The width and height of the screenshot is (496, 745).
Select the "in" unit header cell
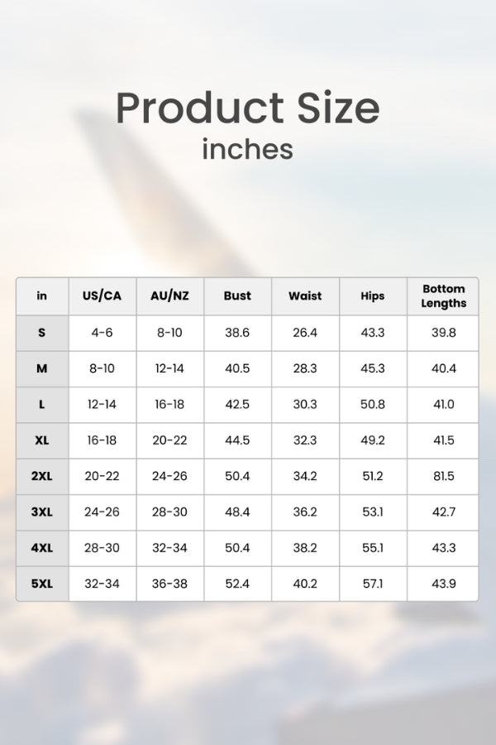point(42,296)
